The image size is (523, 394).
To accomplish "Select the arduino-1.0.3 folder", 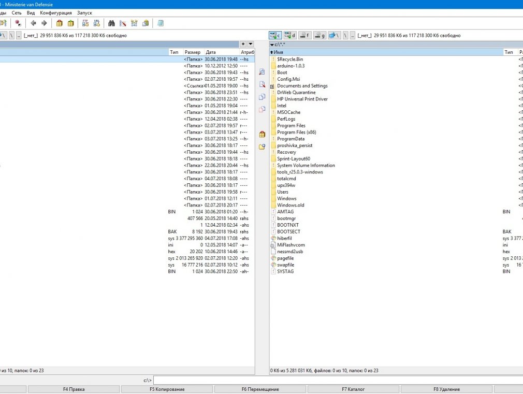I will click(290, 66).
